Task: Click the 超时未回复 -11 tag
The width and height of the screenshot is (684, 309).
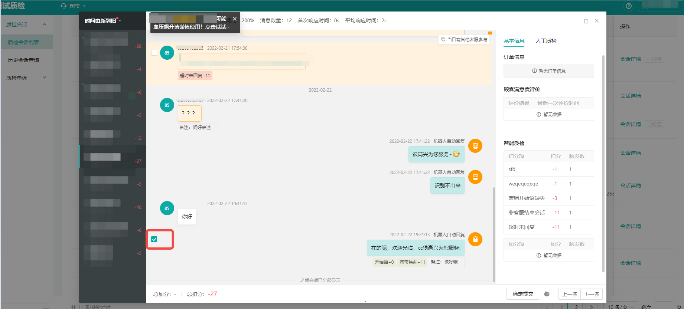Action: tap(195, 76)
